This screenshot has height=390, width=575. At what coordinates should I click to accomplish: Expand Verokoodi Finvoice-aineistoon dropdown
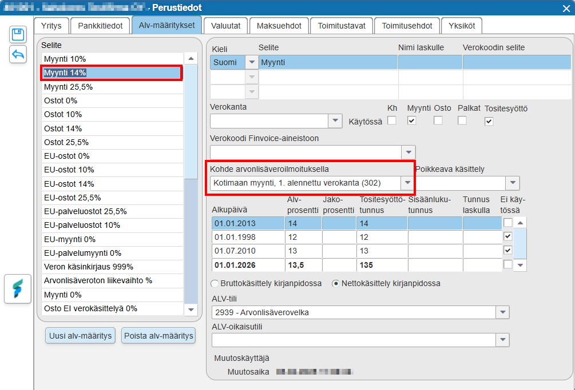(x=409, y=152)
